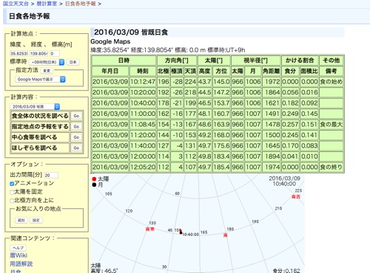Viewport: 370px width, 273px height.
Task: Open the 標準時 timezone dropdown
Action: pos(47,62)
